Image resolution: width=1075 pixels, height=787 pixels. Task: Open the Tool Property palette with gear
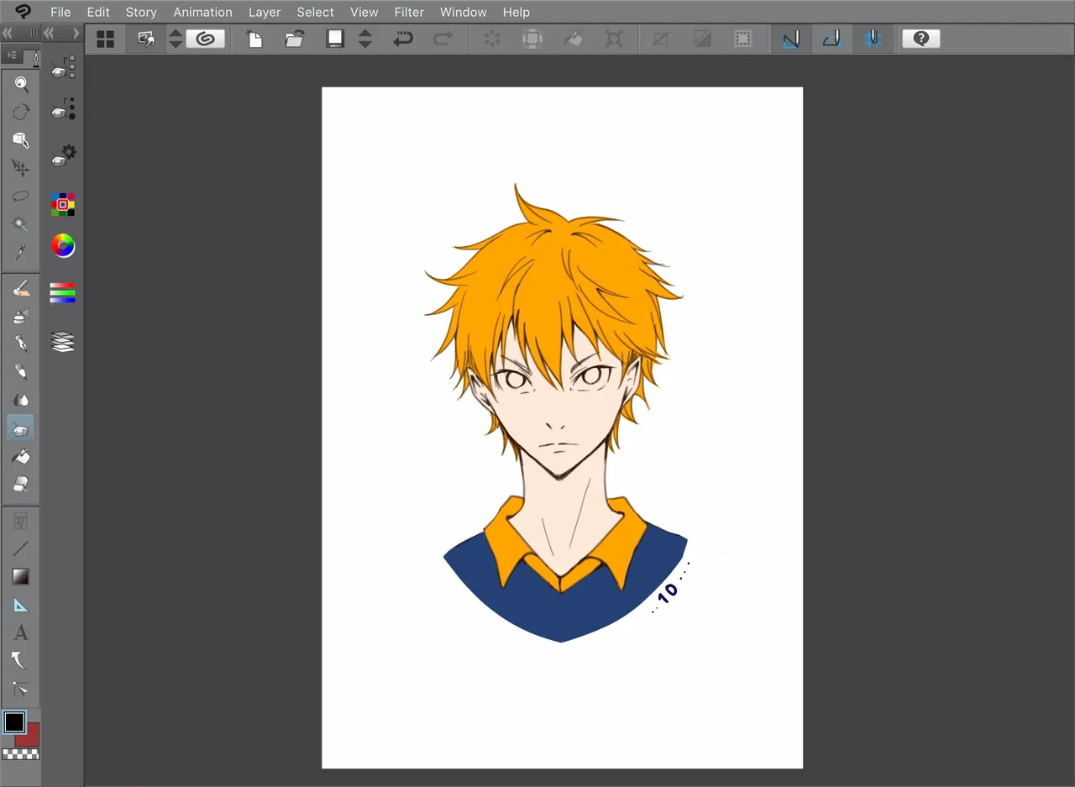click(63, 155)
